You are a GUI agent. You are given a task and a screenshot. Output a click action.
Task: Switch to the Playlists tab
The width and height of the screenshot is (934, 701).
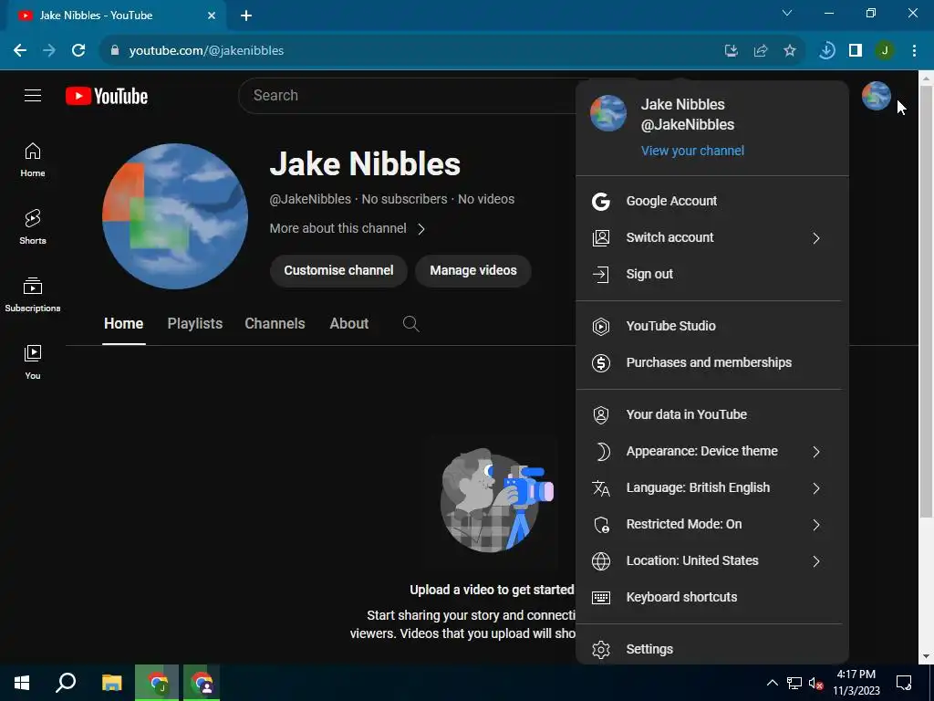(195, 324)
